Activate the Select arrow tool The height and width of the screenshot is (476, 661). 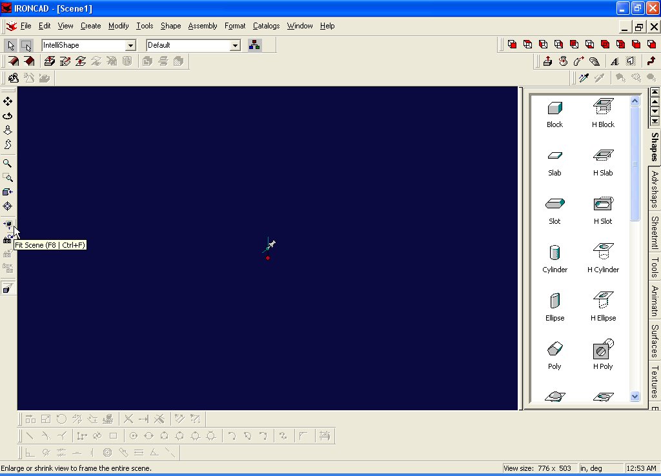click(12, 45)
